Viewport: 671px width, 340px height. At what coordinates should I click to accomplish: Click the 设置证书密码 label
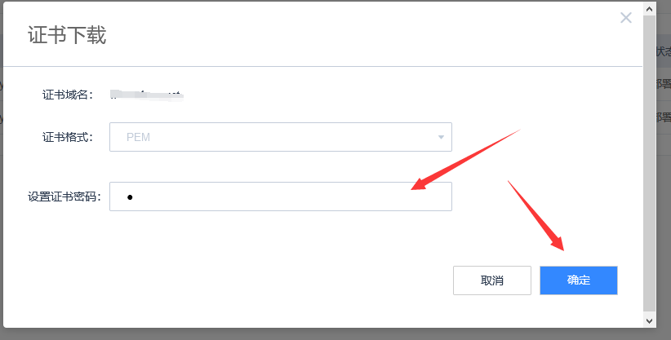coord(64,196)
